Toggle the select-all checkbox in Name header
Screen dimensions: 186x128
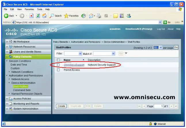click(58, 60)
